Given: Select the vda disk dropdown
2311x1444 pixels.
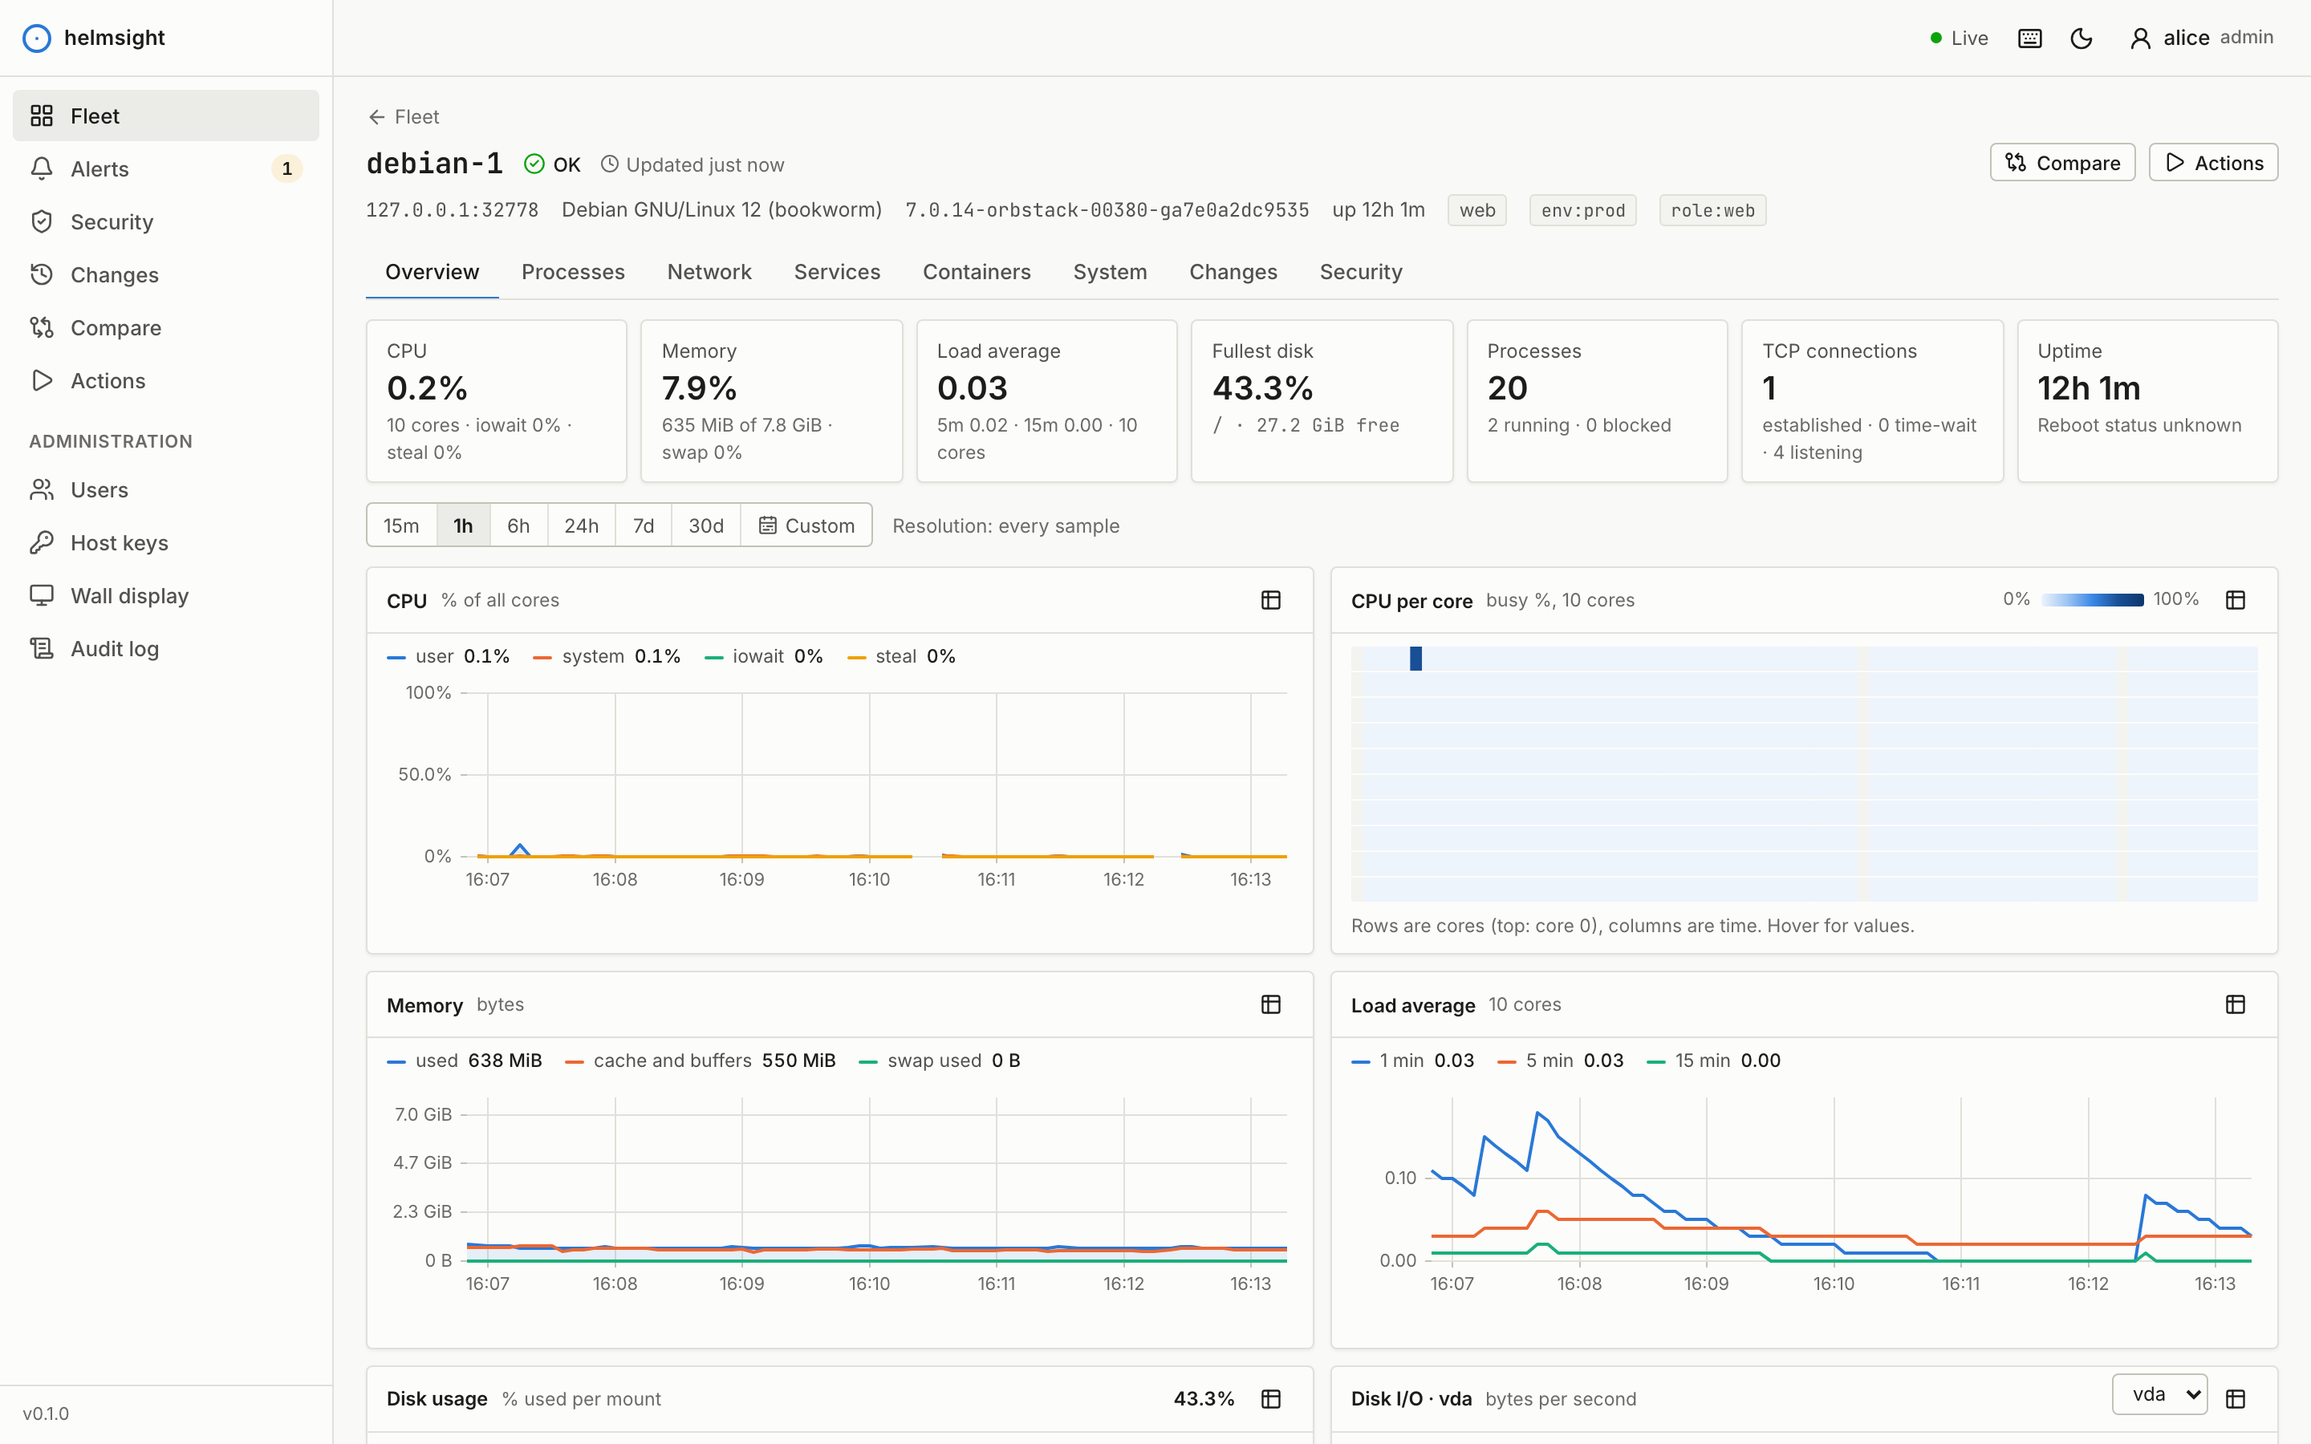Looking at the screenshot, I should click(2159, 1394).
